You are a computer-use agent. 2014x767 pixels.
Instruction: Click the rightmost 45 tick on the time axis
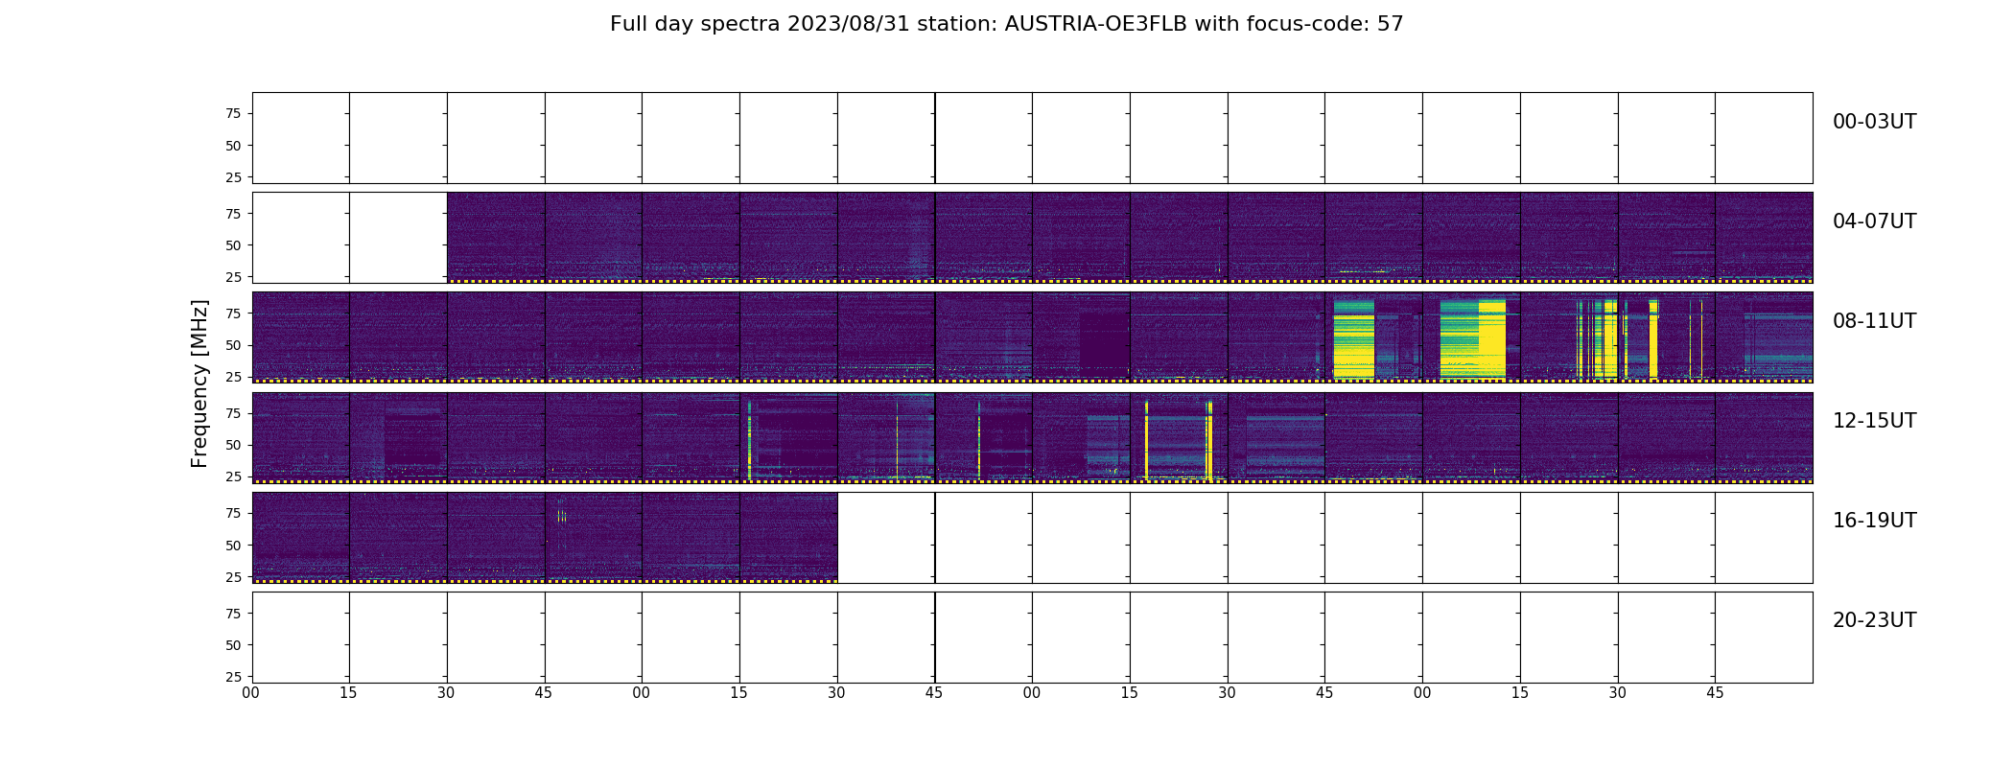[1715, 693]
